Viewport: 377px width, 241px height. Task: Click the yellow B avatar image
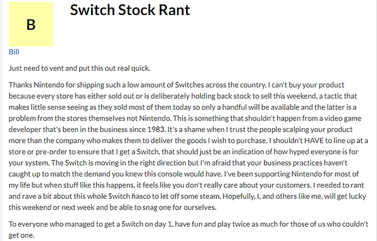pyautogui.click(x=31, y=24)
